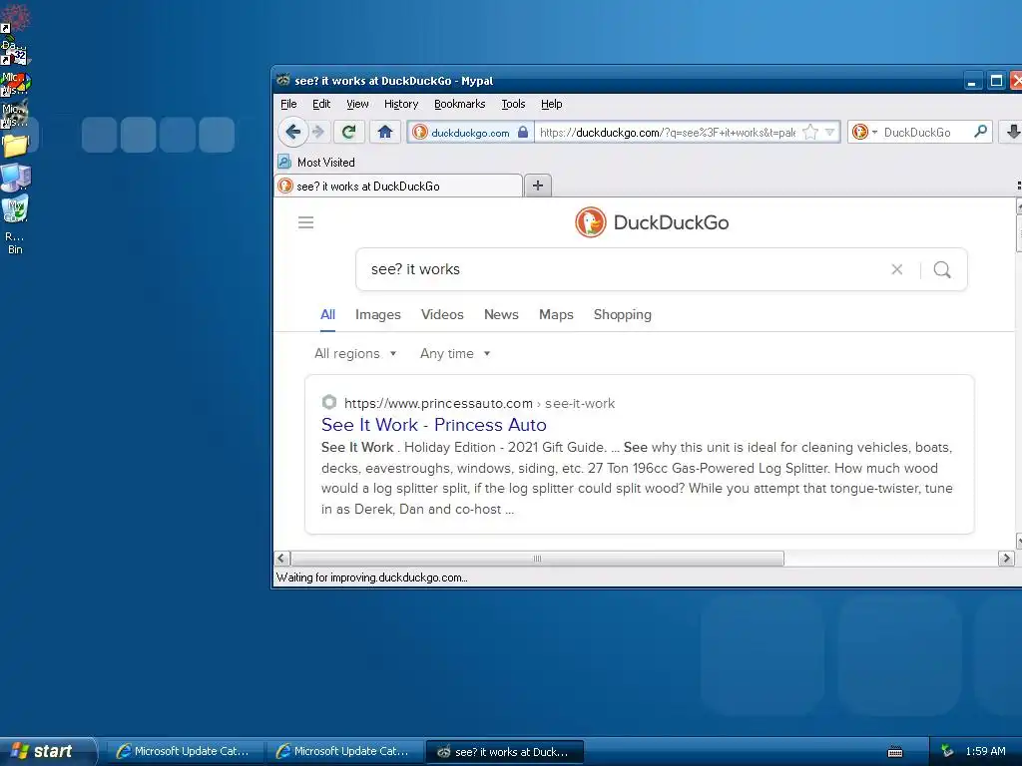Click the horizontal scrollbar left arrow

click(x=281, y=559)
